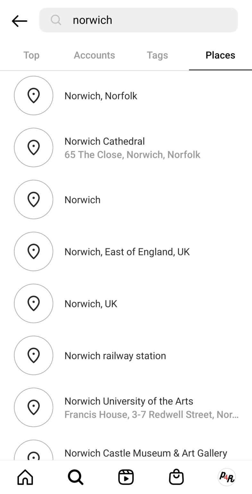Open the Home feed icon
Viewport: 252px width, 494px height.
tap(25, 477)
